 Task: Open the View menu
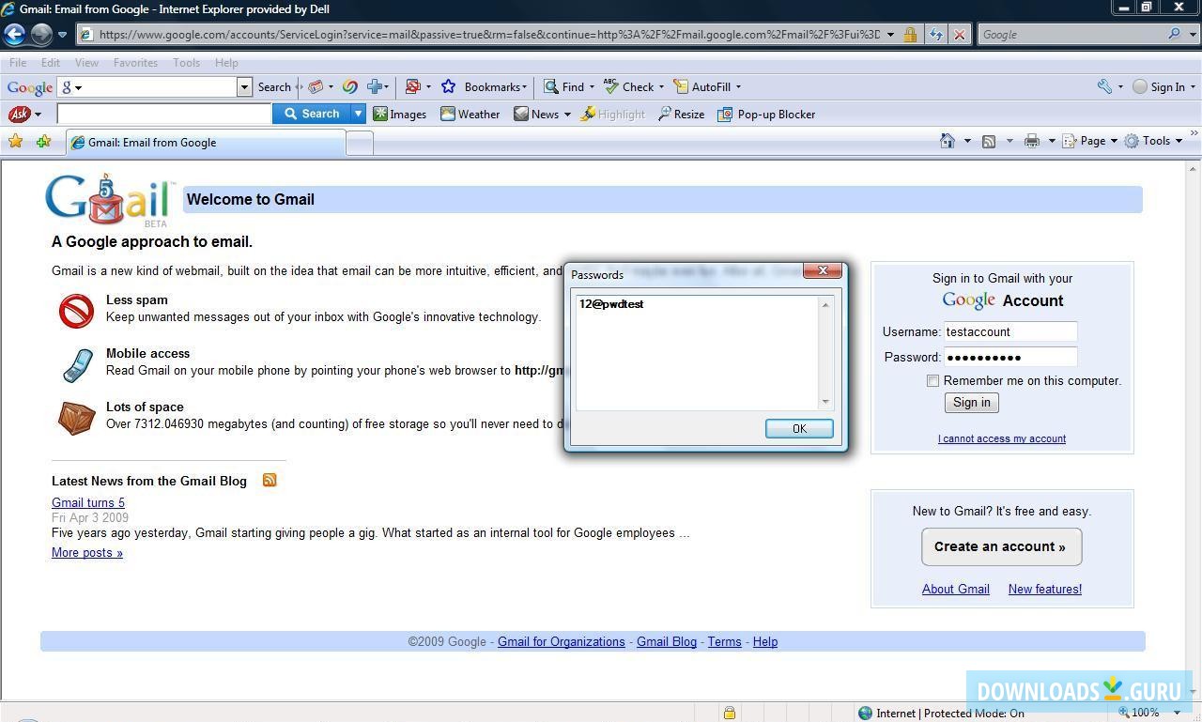click(86, 63)
